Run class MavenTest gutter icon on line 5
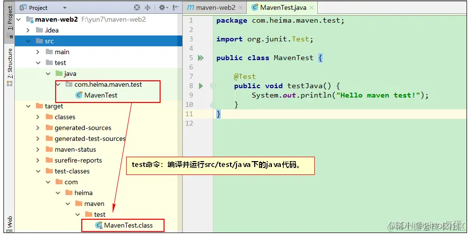 tap(201, 58)
